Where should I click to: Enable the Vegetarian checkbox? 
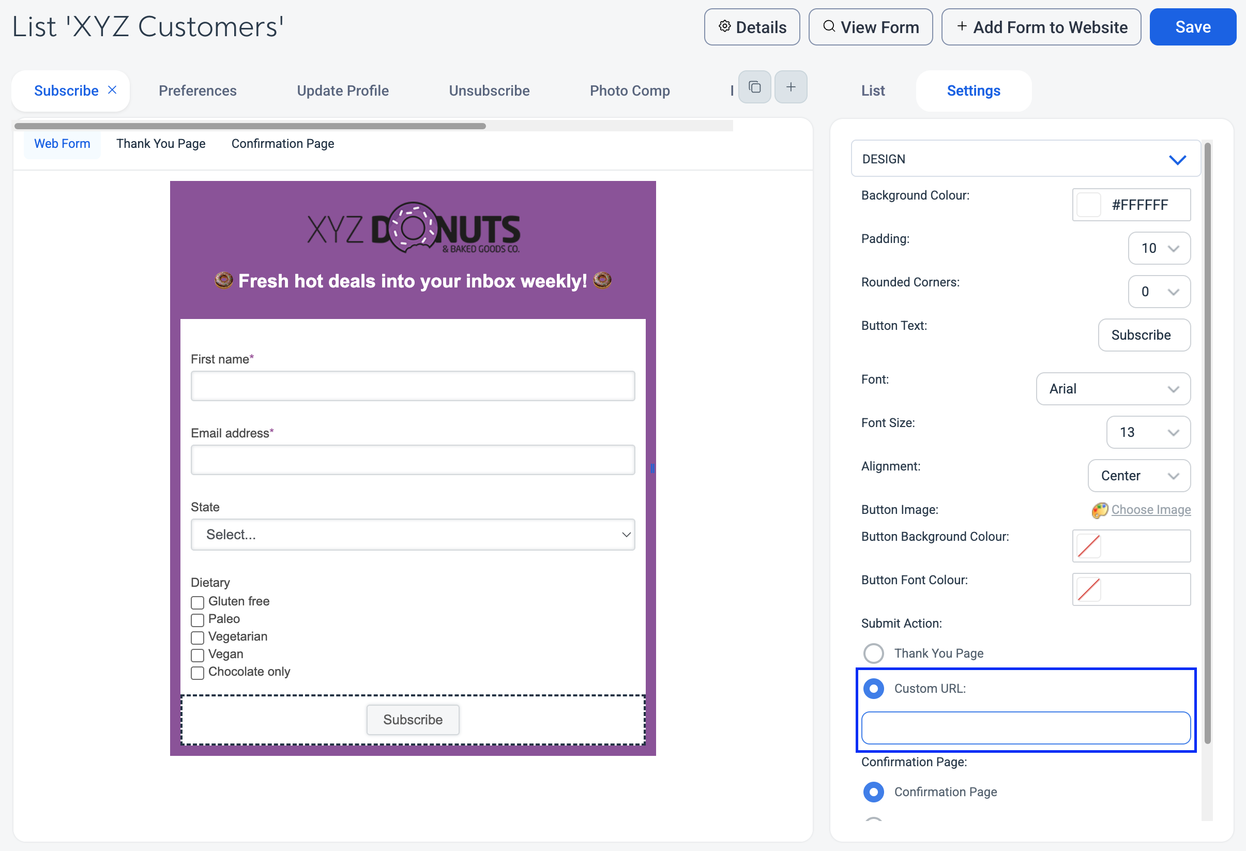click(x=197, y=637)
